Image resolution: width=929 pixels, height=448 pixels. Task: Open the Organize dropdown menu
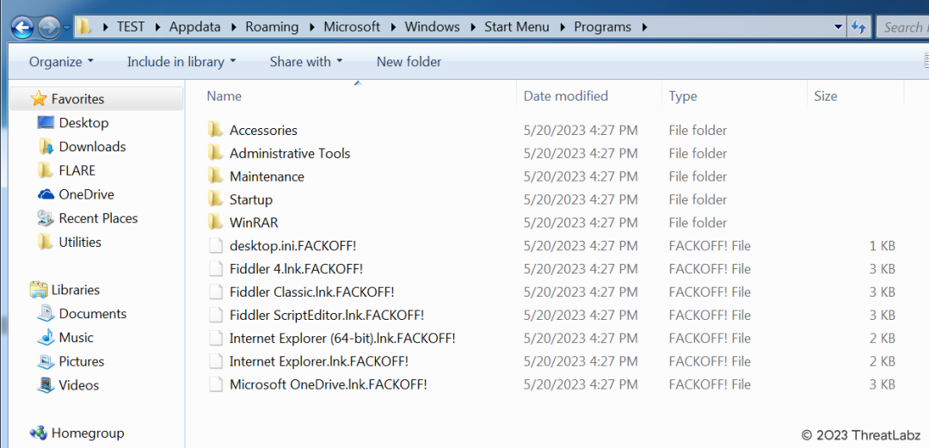[x=61, y=62]
